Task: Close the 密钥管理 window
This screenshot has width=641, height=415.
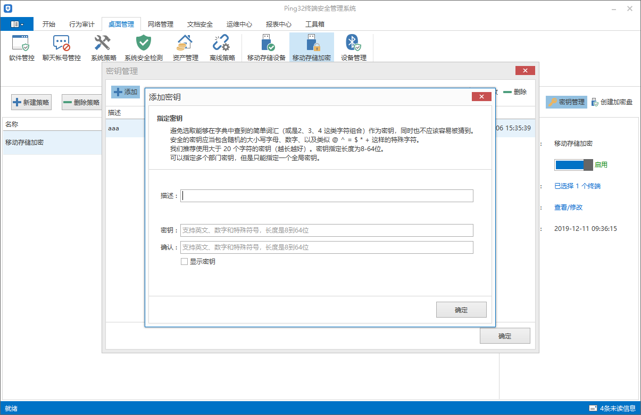Action: [x=525, y=71]
